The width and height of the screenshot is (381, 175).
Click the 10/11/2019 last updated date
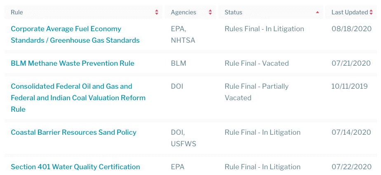click(x=349, y=86)
